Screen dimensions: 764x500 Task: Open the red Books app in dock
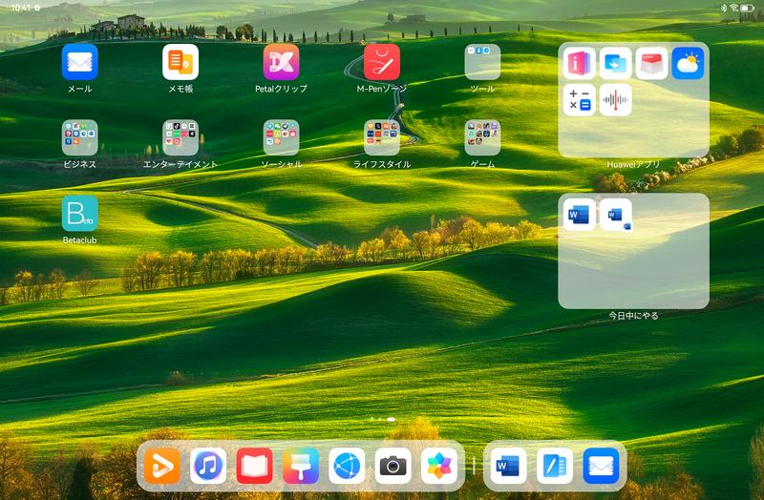click(254, 466)
